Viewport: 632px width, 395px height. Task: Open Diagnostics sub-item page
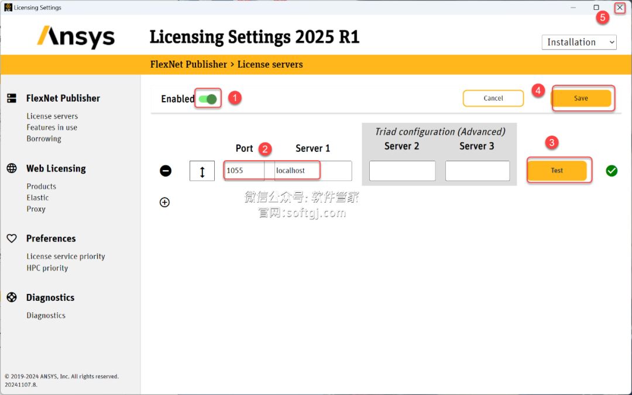pyautogui.click(x=46, y=316)
